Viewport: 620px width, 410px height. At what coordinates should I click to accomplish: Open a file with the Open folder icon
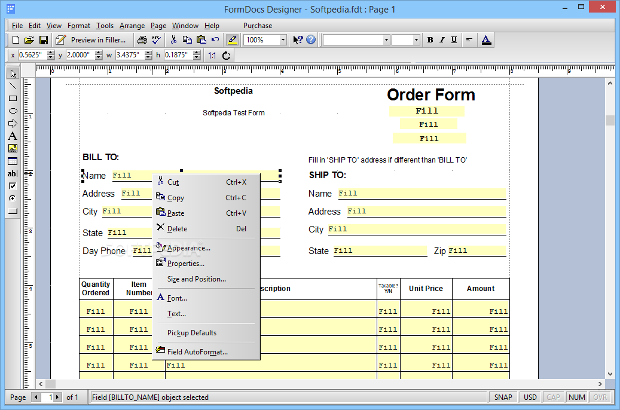[x=29, y=40]
